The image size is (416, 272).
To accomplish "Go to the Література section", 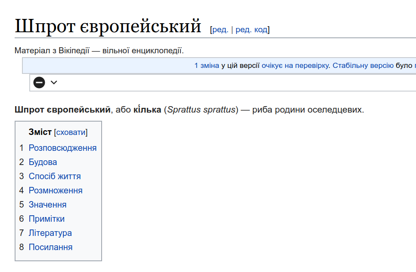I will coord(50,233).
